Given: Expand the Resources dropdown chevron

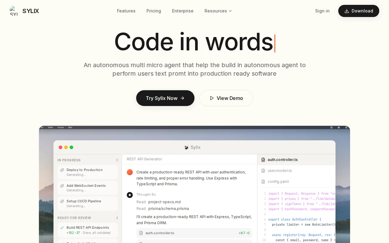Looking at the screenshot, I should pos(230,11).
